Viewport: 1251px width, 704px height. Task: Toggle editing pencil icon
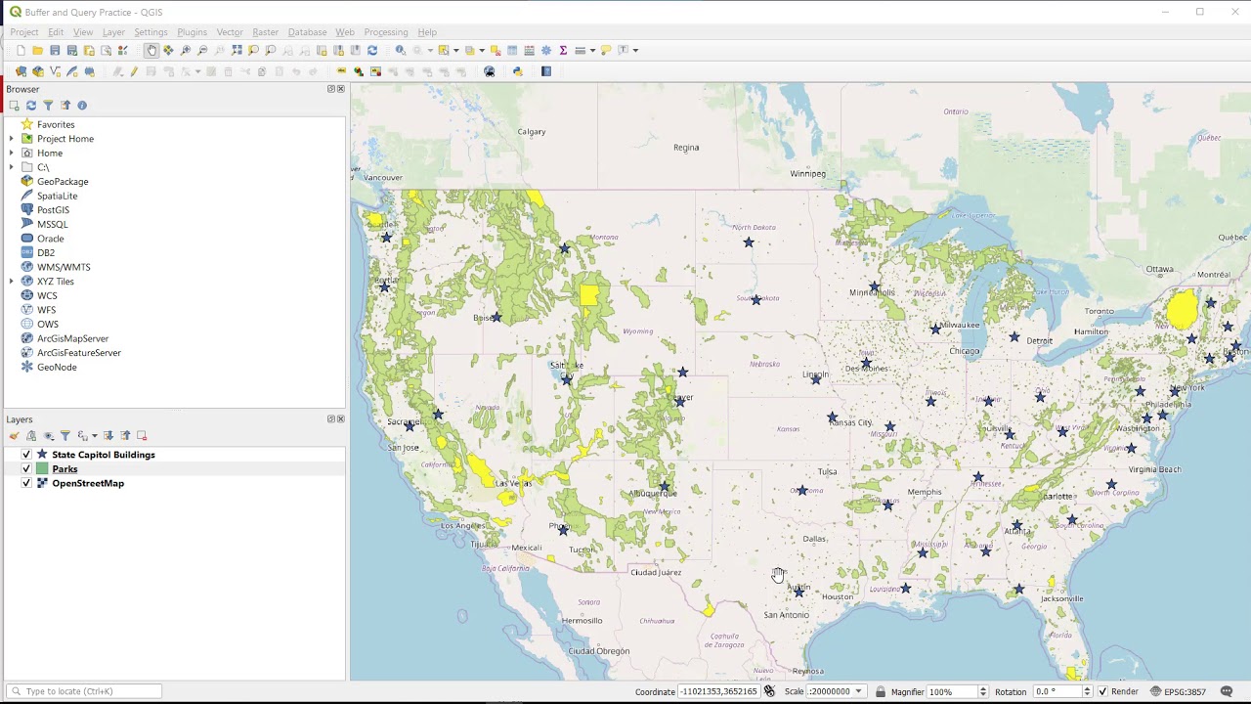point(134,71)
